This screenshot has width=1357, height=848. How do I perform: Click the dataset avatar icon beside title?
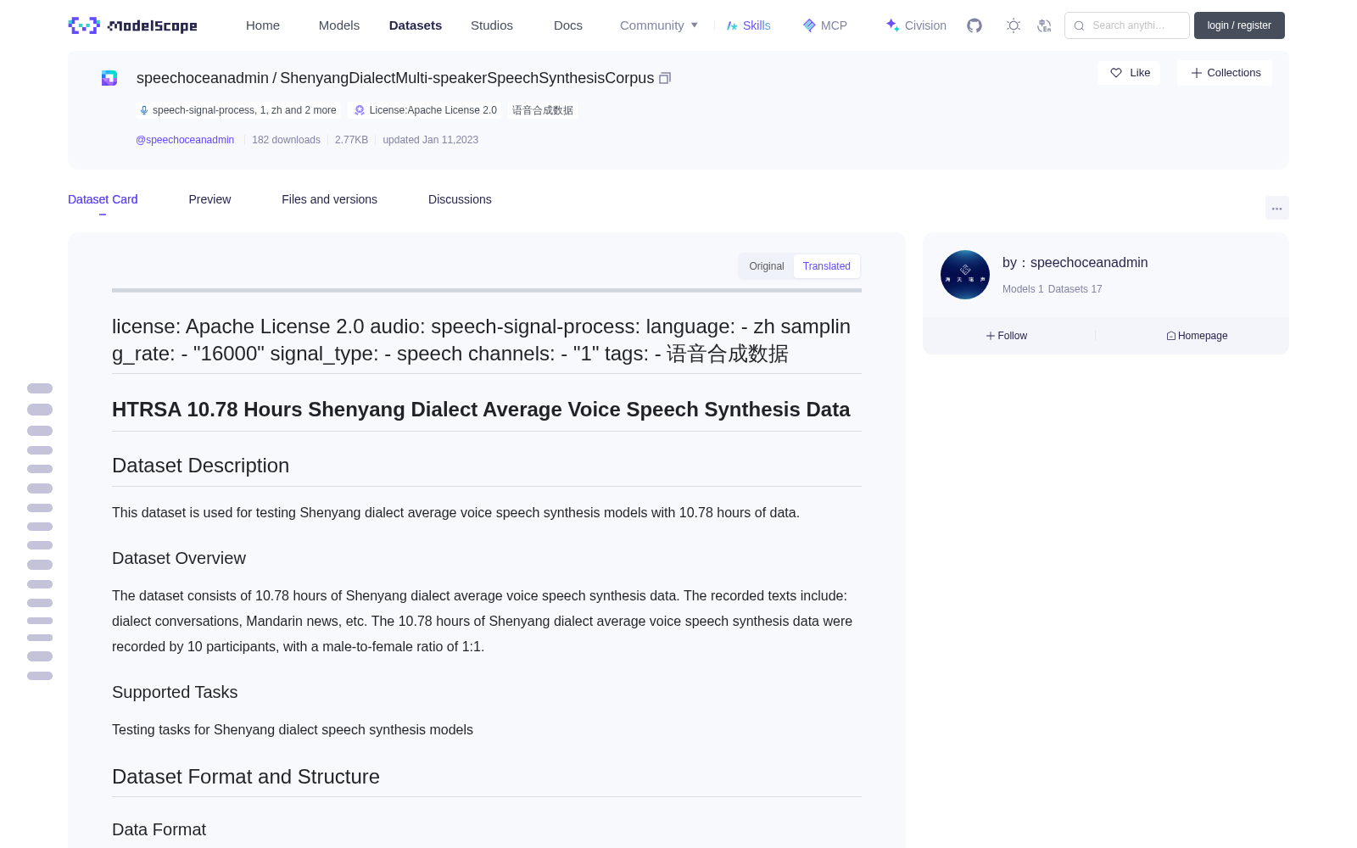pos(109,78)
